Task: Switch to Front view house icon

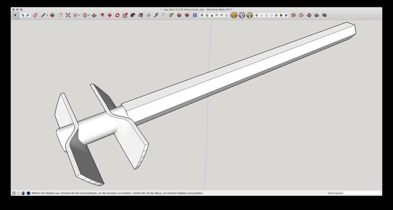Action: [212, 15]
